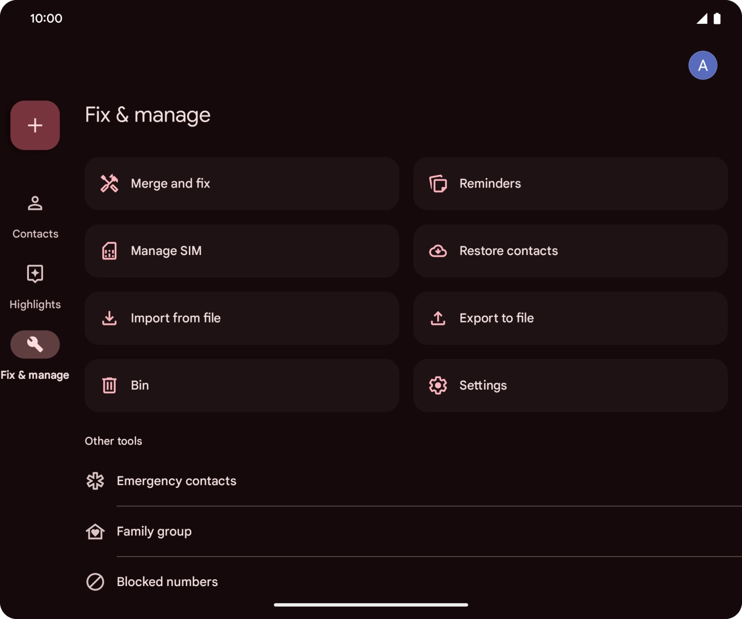The height and width of the screenshot is (619, 742).
Task: Switch to the Contacts tab
Action: [x=35, y=216]
